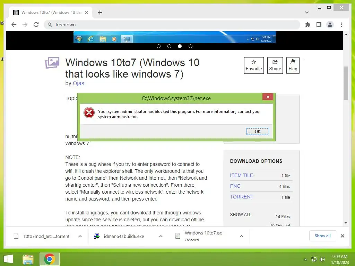Close the Windows 10to7 browser tab
This screenshot has width=355, height=266.
coord(86,12)
